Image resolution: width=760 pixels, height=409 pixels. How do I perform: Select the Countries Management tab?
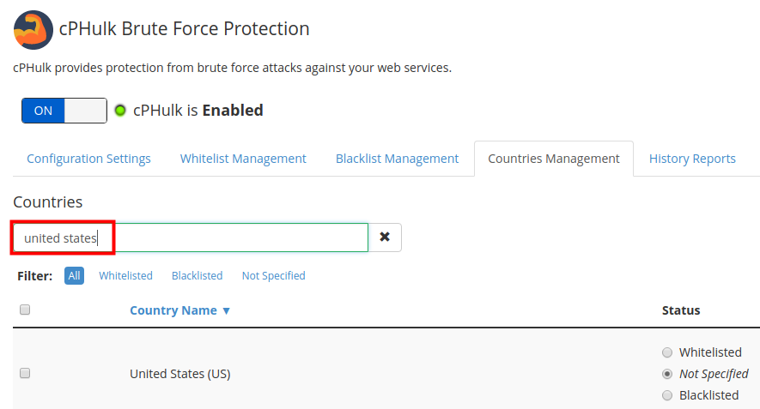click(x=554, y=159)
